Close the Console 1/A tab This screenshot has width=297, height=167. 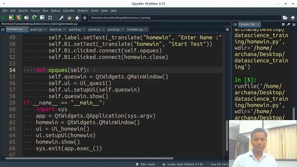pyautogui.click(x=258, y=24)
